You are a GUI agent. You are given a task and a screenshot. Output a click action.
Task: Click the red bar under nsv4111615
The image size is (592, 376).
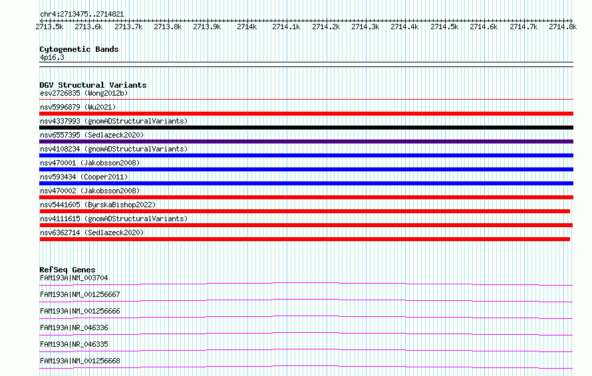[306, 225]
